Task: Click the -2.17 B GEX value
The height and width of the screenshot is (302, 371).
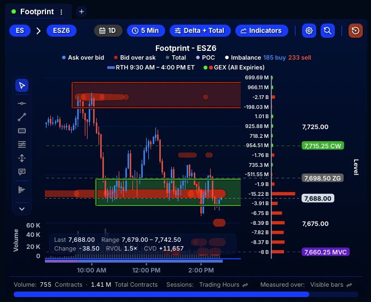Action: pos(260,97)
